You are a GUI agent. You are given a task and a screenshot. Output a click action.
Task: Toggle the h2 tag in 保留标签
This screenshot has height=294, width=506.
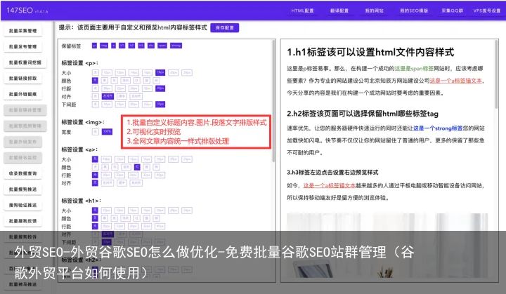coord(131,46)
